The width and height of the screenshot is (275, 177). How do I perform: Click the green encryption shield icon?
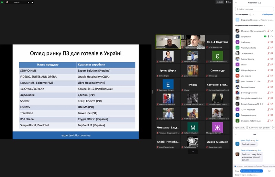coord(2,2)
